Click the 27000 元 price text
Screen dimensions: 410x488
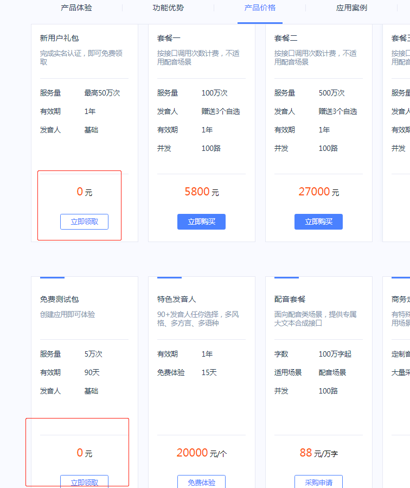point(318,192)
